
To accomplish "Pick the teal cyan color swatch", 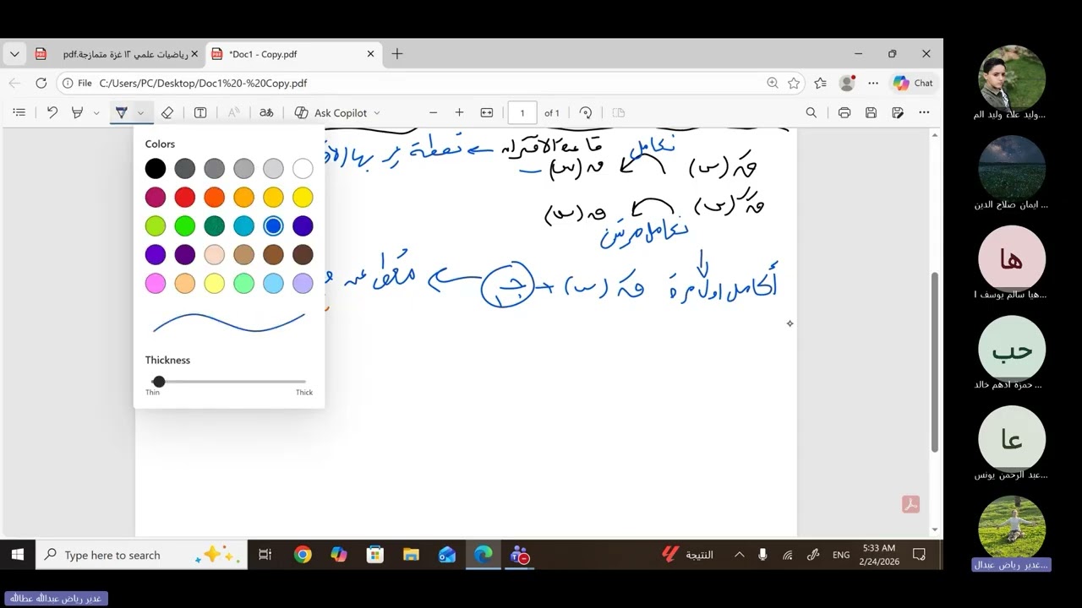I will point(243,225).
